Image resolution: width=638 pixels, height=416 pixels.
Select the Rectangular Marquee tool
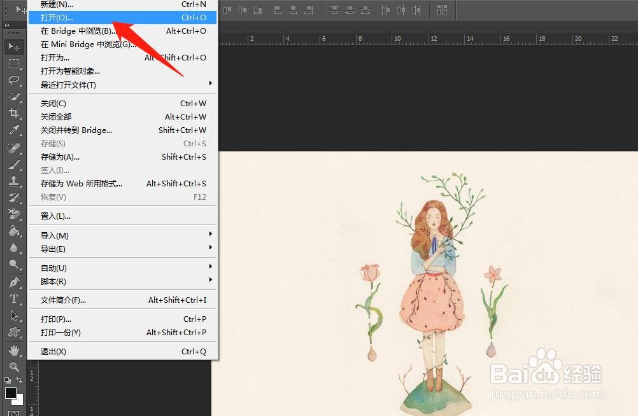click(x=14, y=64)
